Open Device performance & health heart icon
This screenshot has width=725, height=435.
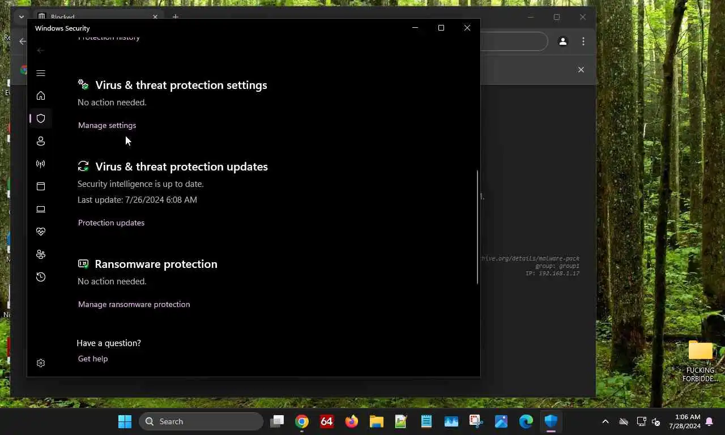(x=41, y=232)
